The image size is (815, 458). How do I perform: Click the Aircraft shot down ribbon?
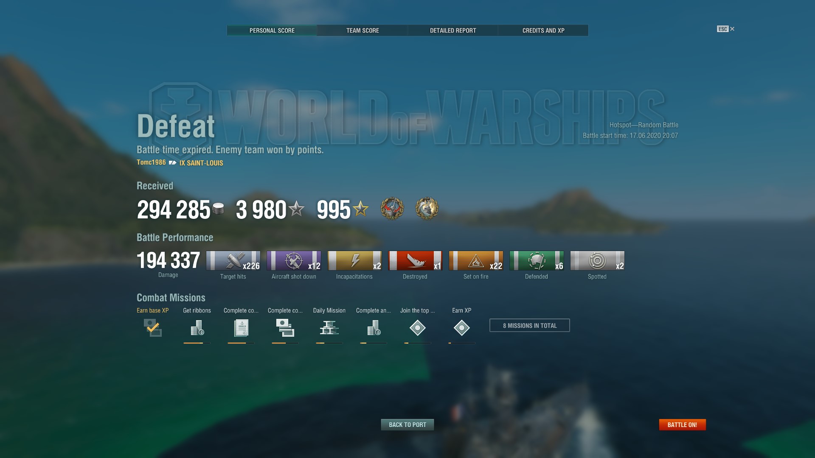[294, 260]
